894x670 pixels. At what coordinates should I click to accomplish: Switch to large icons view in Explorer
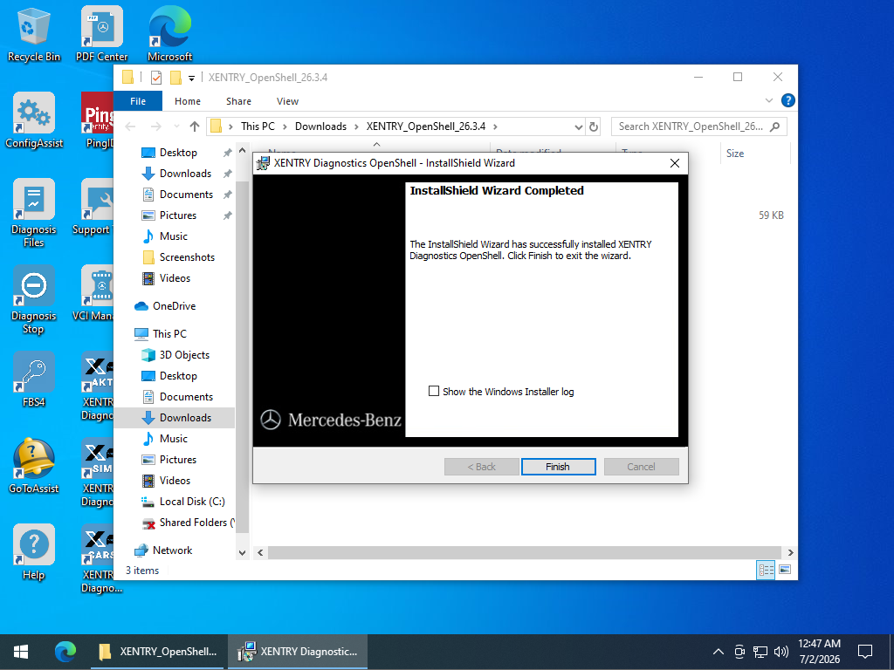coord(785,570)
